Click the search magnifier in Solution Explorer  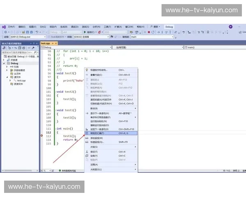pos(35,53)
